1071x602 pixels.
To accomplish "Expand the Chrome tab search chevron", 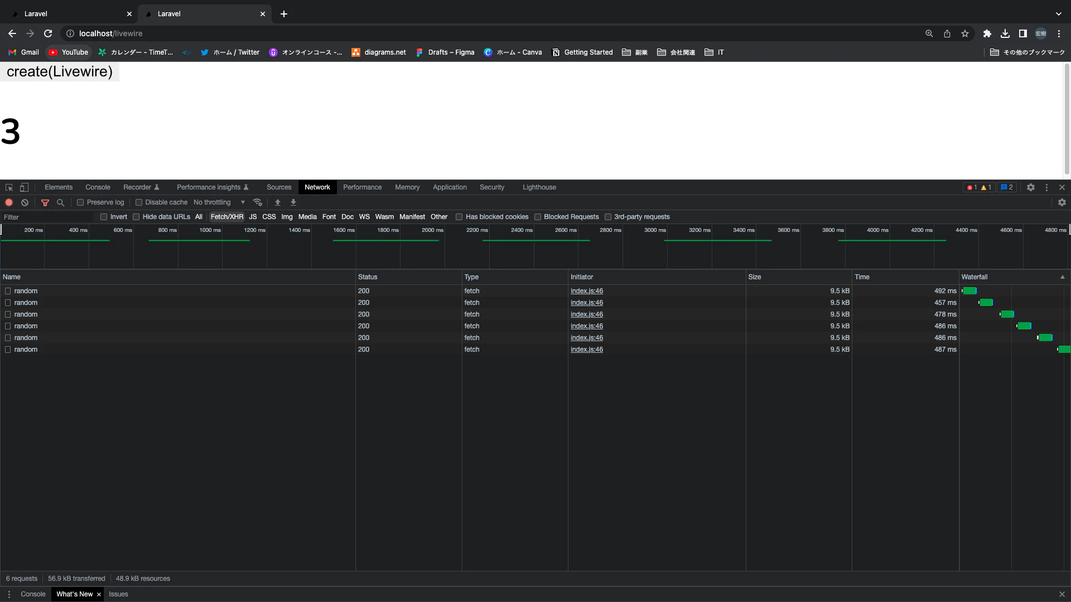I will [1059, 13].
